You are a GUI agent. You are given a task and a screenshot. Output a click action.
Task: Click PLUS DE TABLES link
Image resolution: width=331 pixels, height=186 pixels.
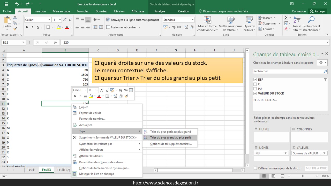[x=265, y=100]
